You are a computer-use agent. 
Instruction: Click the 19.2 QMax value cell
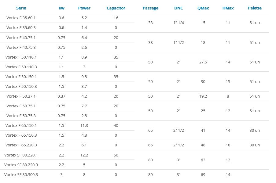[203, 96]
